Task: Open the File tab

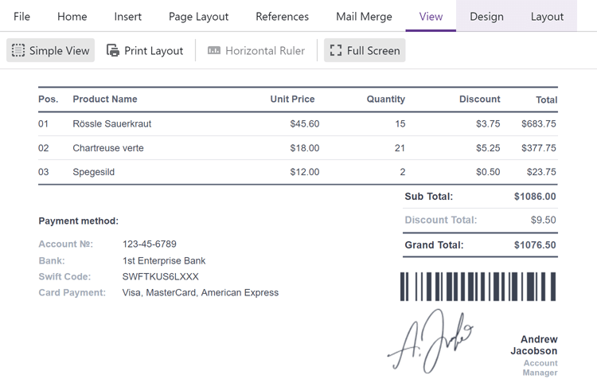Action: pyautogui.click(x=21, y=16)
